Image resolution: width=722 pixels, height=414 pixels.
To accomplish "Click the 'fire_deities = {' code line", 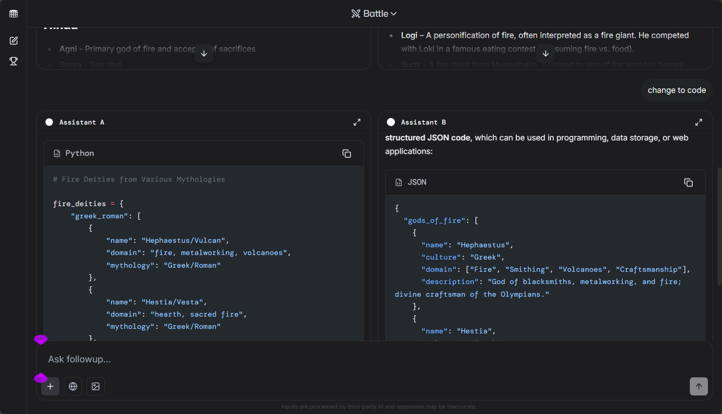I will (x=88, y=204).
